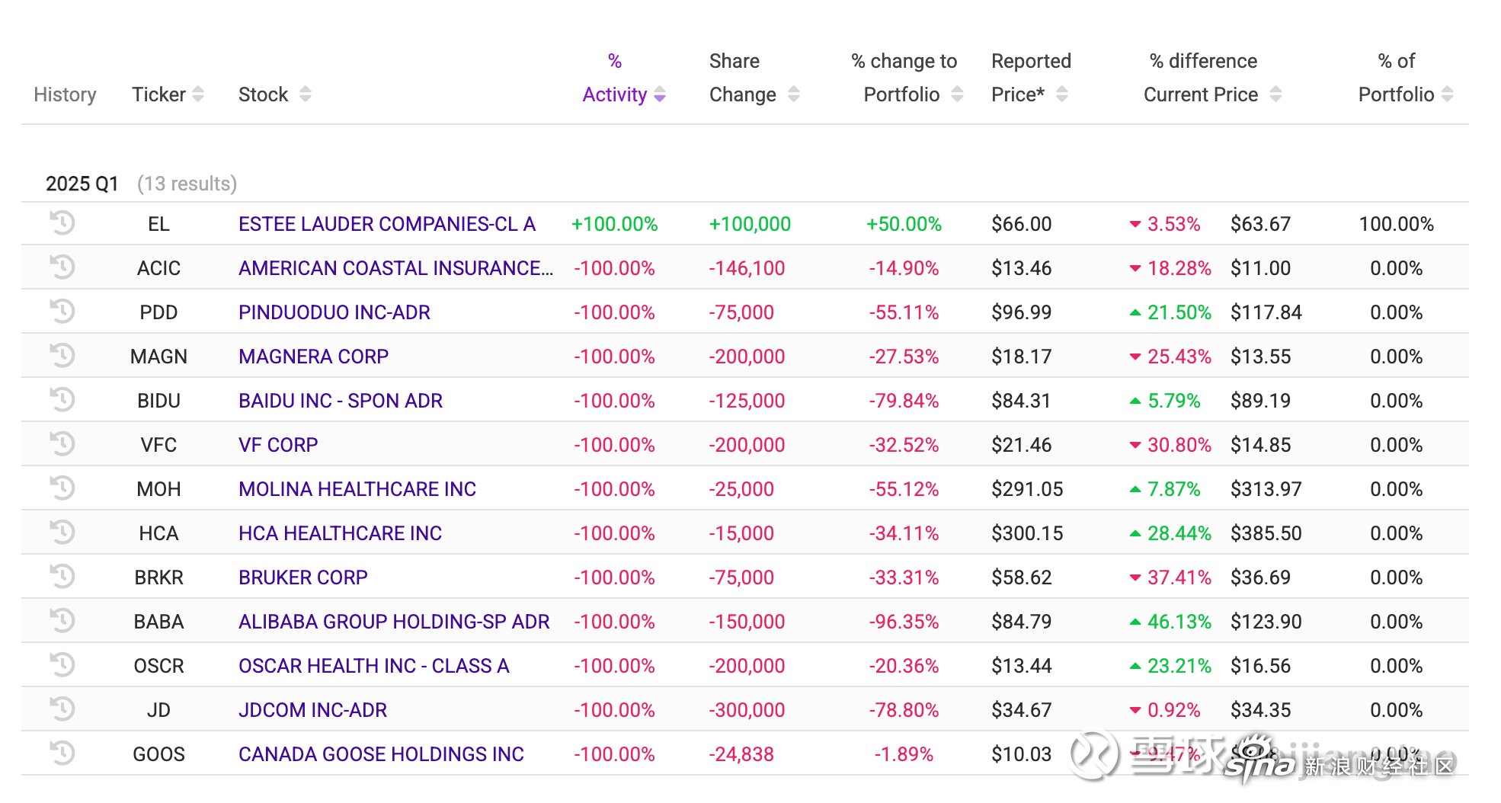
Task: Open BRUKER CORP stock link
Action: pyautogui.click(x=303, y=577)
